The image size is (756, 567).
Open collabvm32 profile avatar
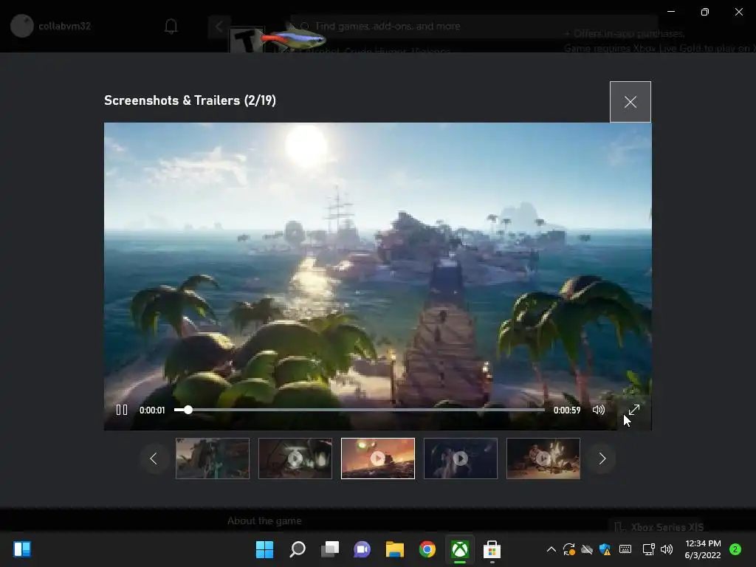[21, 26]
